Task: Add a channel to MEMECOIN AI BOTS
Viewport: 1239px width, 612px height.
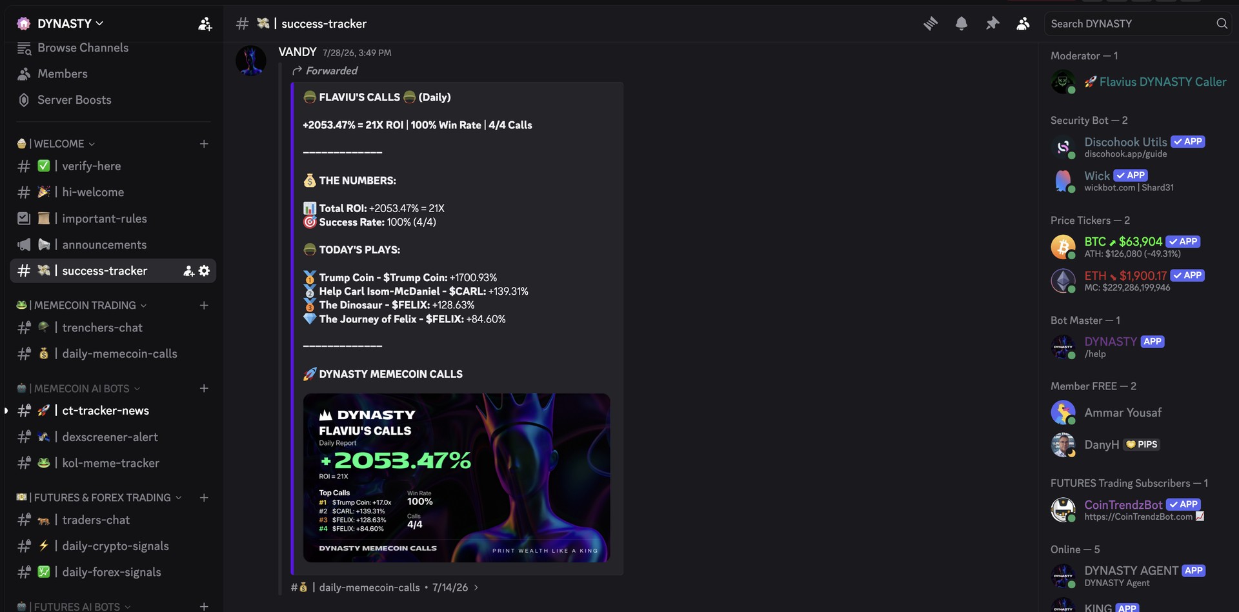Action: pos(204,388)
